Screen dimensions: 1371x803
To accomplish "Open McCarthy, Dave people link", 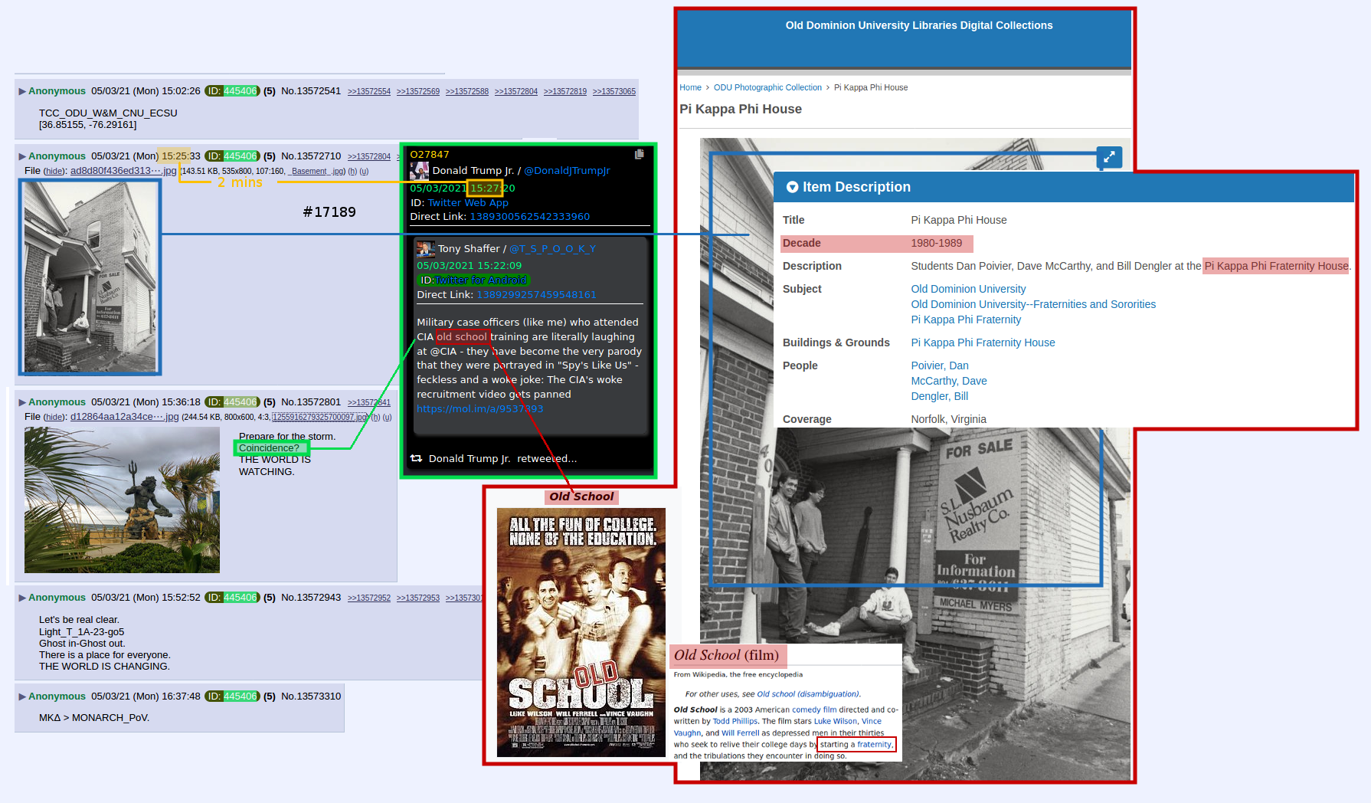I will [949, 381].
